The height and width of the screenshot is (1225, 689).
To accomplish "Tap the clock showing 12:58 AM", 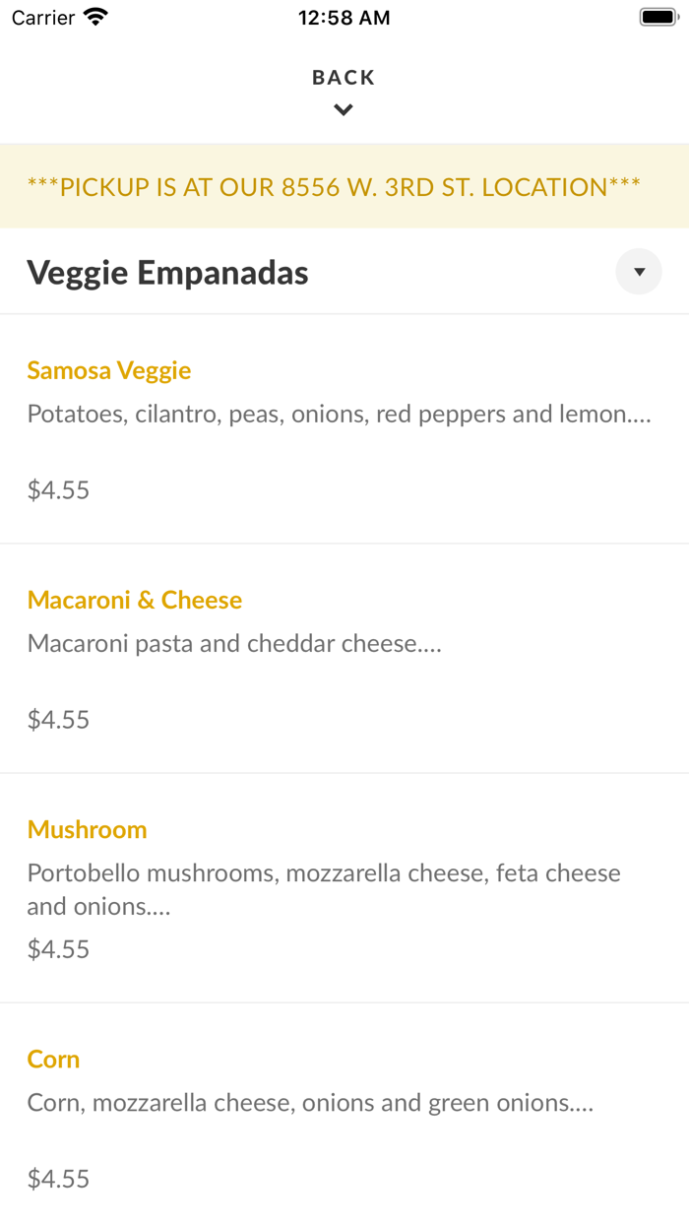I will click(344, 17).
